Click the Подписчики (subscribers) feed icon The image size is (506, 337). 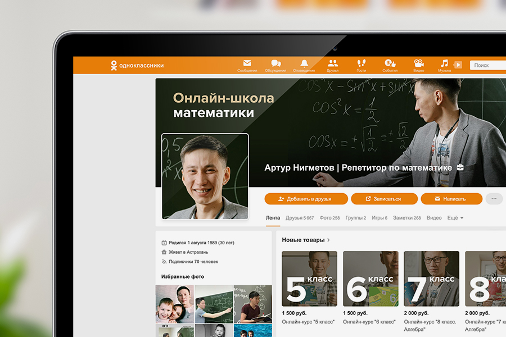(164, 262)
